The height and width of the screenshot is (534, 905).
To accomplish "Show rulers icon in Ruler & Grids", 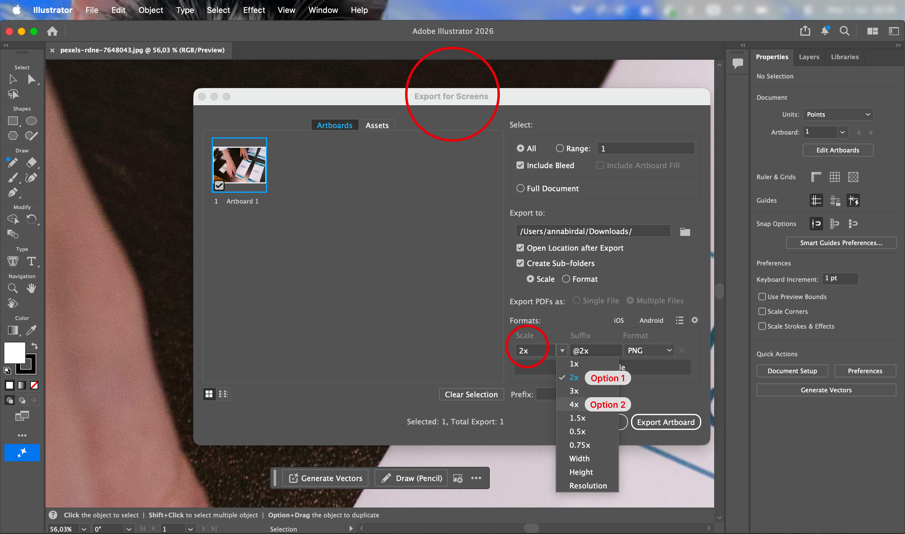I will pyautogui.click(x=816, y=177).
